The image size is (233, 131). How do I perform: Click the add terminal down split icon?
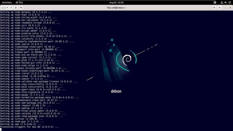(21, 8)
